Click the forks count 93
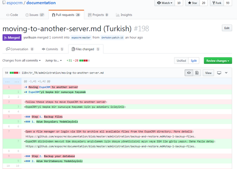Viewport: 237px width, 169px height. coord(228,3)
